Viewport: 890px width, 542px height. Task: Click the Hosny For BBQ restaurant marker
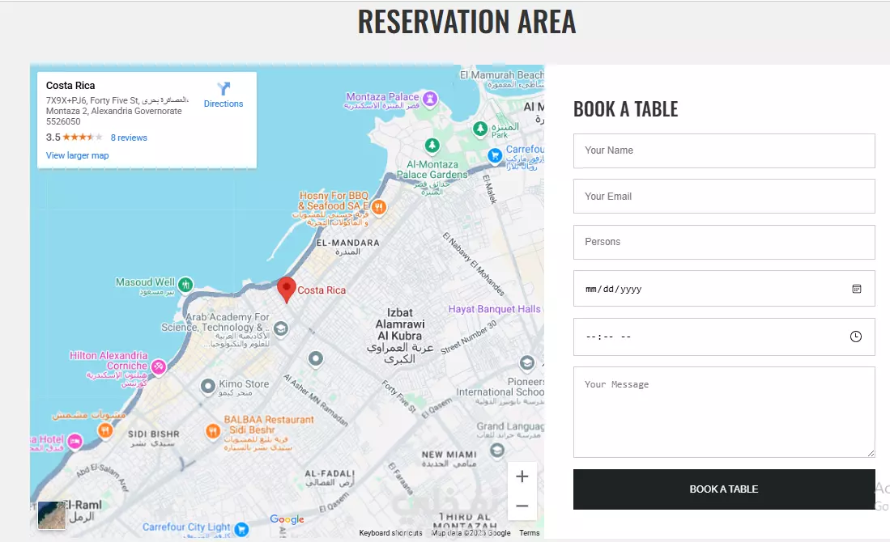tap(378, 207)
